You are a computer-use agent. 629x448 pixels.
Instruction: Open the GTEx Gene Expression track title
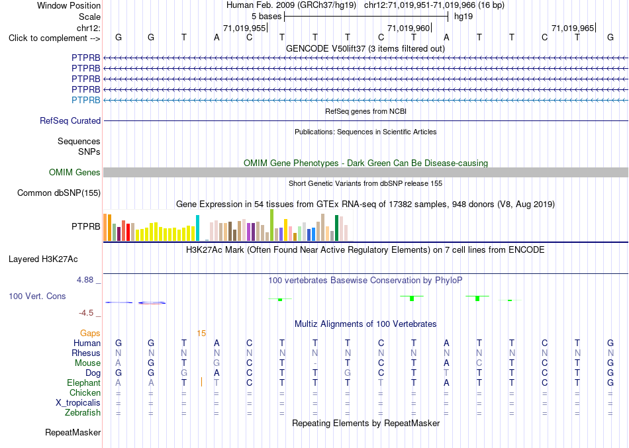[x=365, y=204]
